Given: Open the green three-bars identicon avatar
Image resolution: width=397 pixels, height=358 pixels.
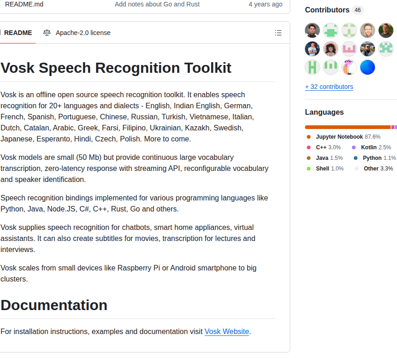Looking at the screenshot, I should click(331, 67).
